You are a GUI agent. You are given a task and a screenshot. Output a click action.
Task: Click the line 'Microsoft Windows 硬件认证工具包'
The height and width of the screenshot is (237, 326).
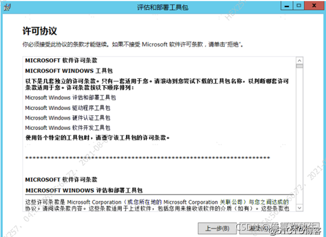(68, 118)
